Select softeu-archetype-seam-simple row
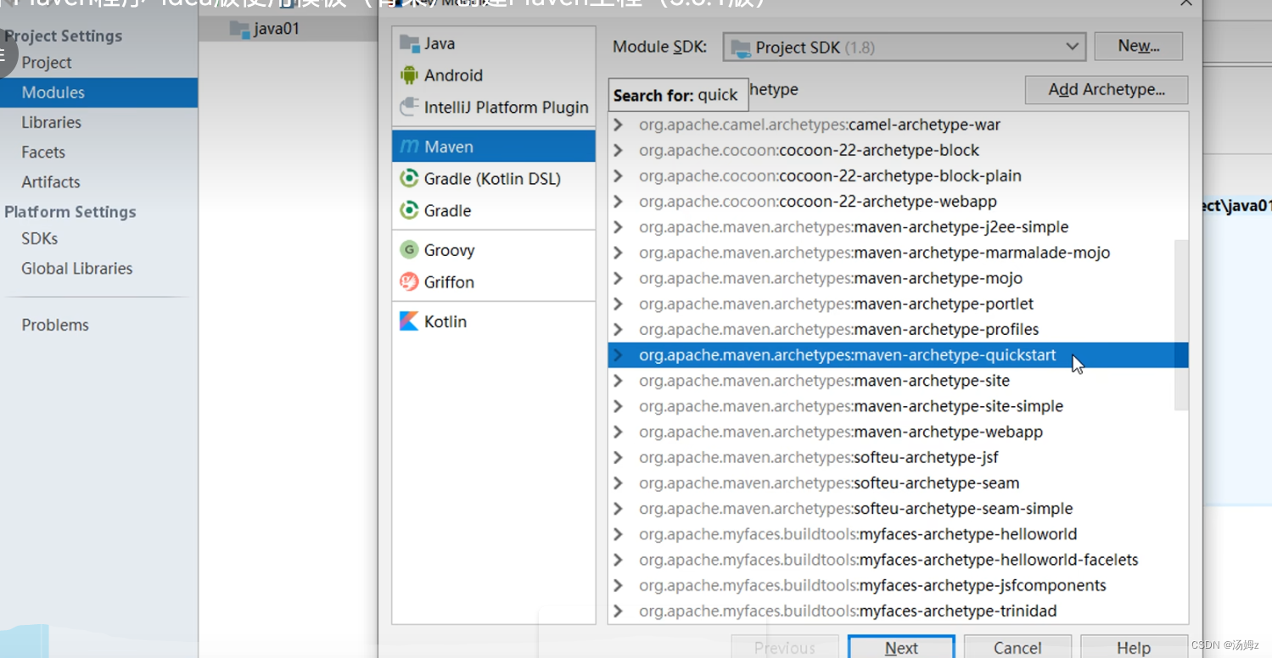 (x=898, y=509)
